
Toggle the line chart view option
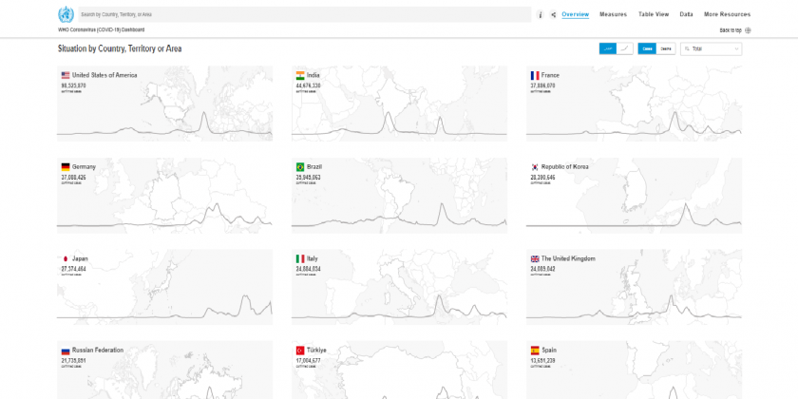624,48
